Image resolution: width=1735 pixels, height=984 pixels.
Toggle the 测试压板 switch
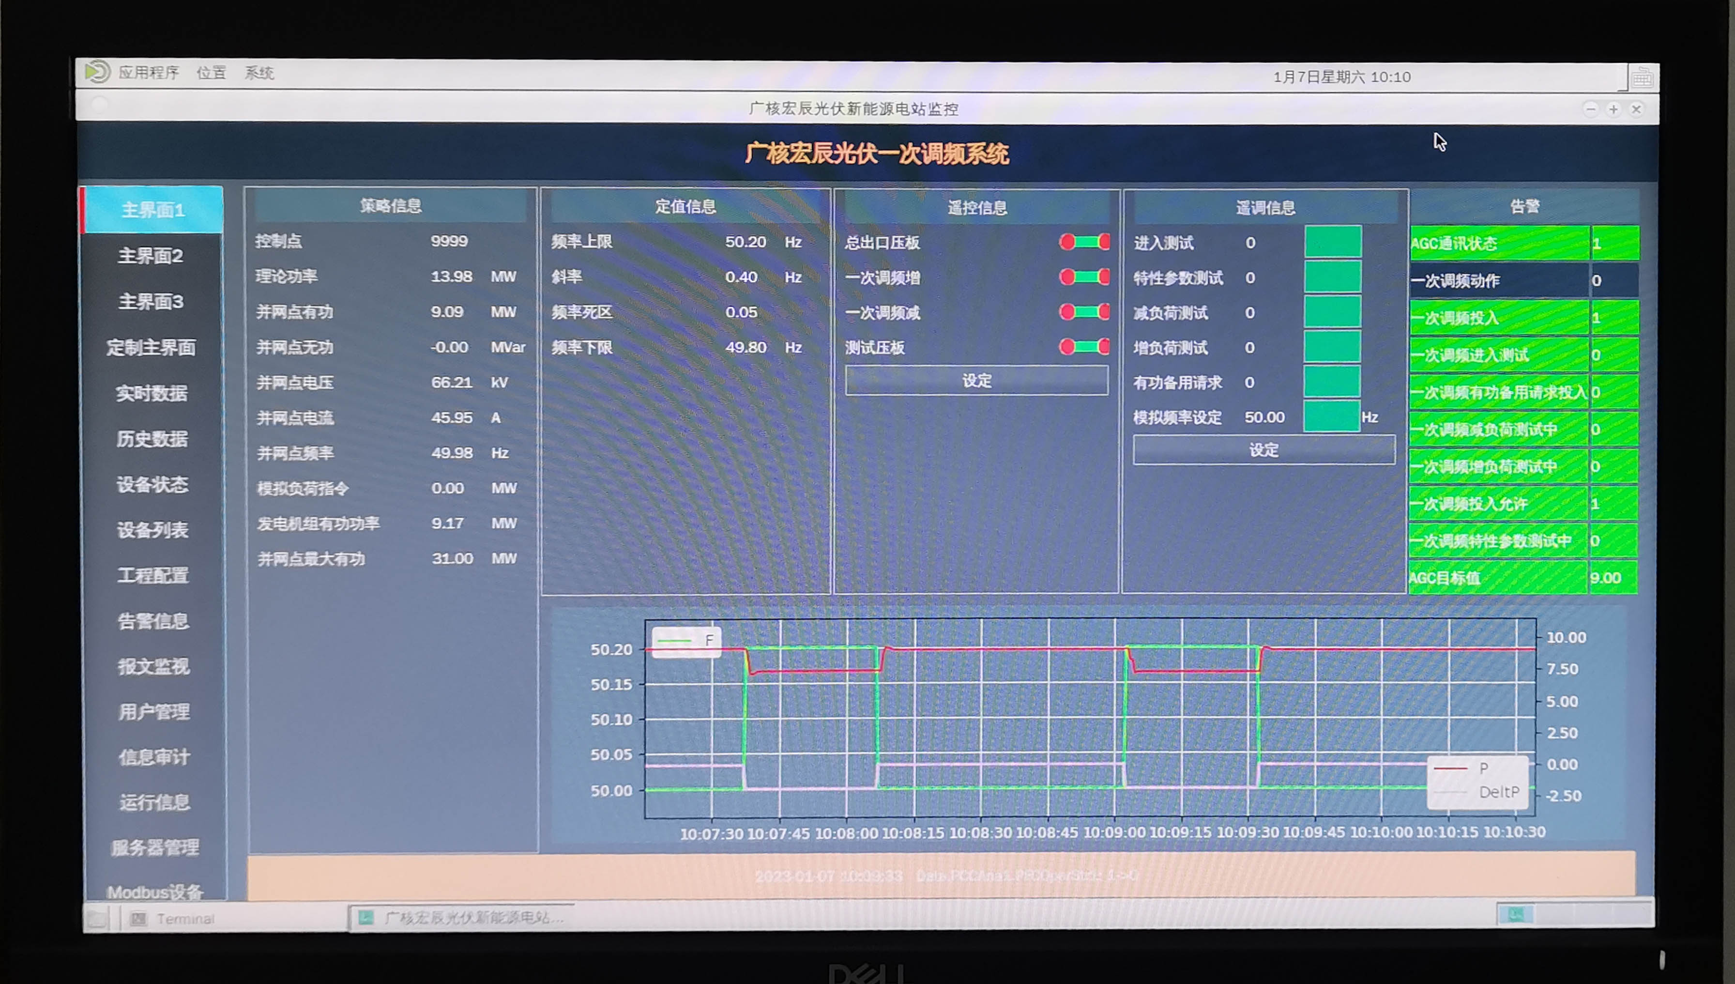click(x=1084, y=347)
